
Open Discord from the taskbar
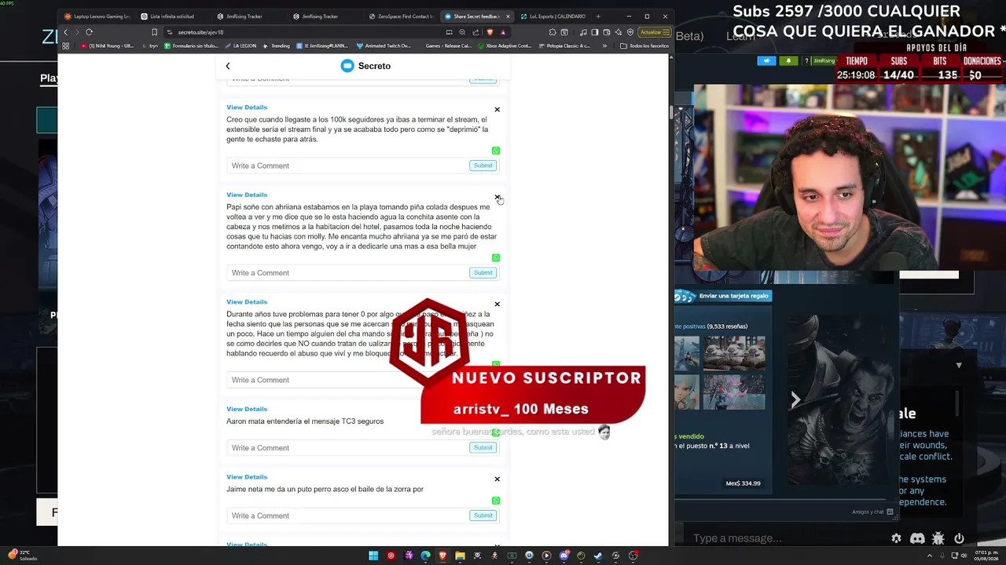tap(564, 556)
